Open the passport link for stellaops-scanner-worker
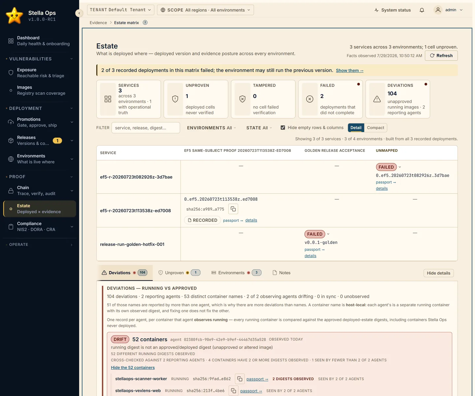This screenshot has height=396, width=475. pyautogui.click(x=257, y=379)
